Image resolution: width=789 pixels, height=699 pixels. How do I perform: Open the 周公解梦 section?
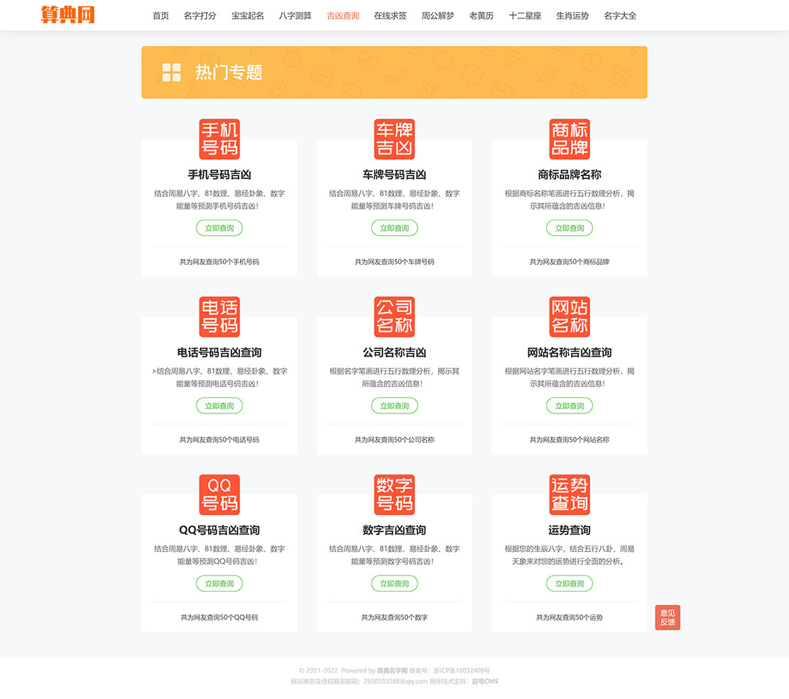coord(437,15)
